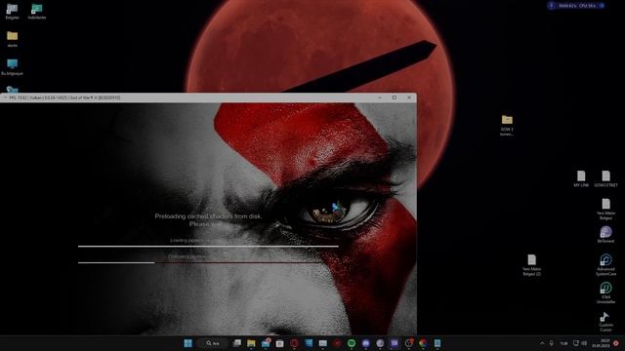
Task: Click the microphone tray icon
Action: coord(551,343)
